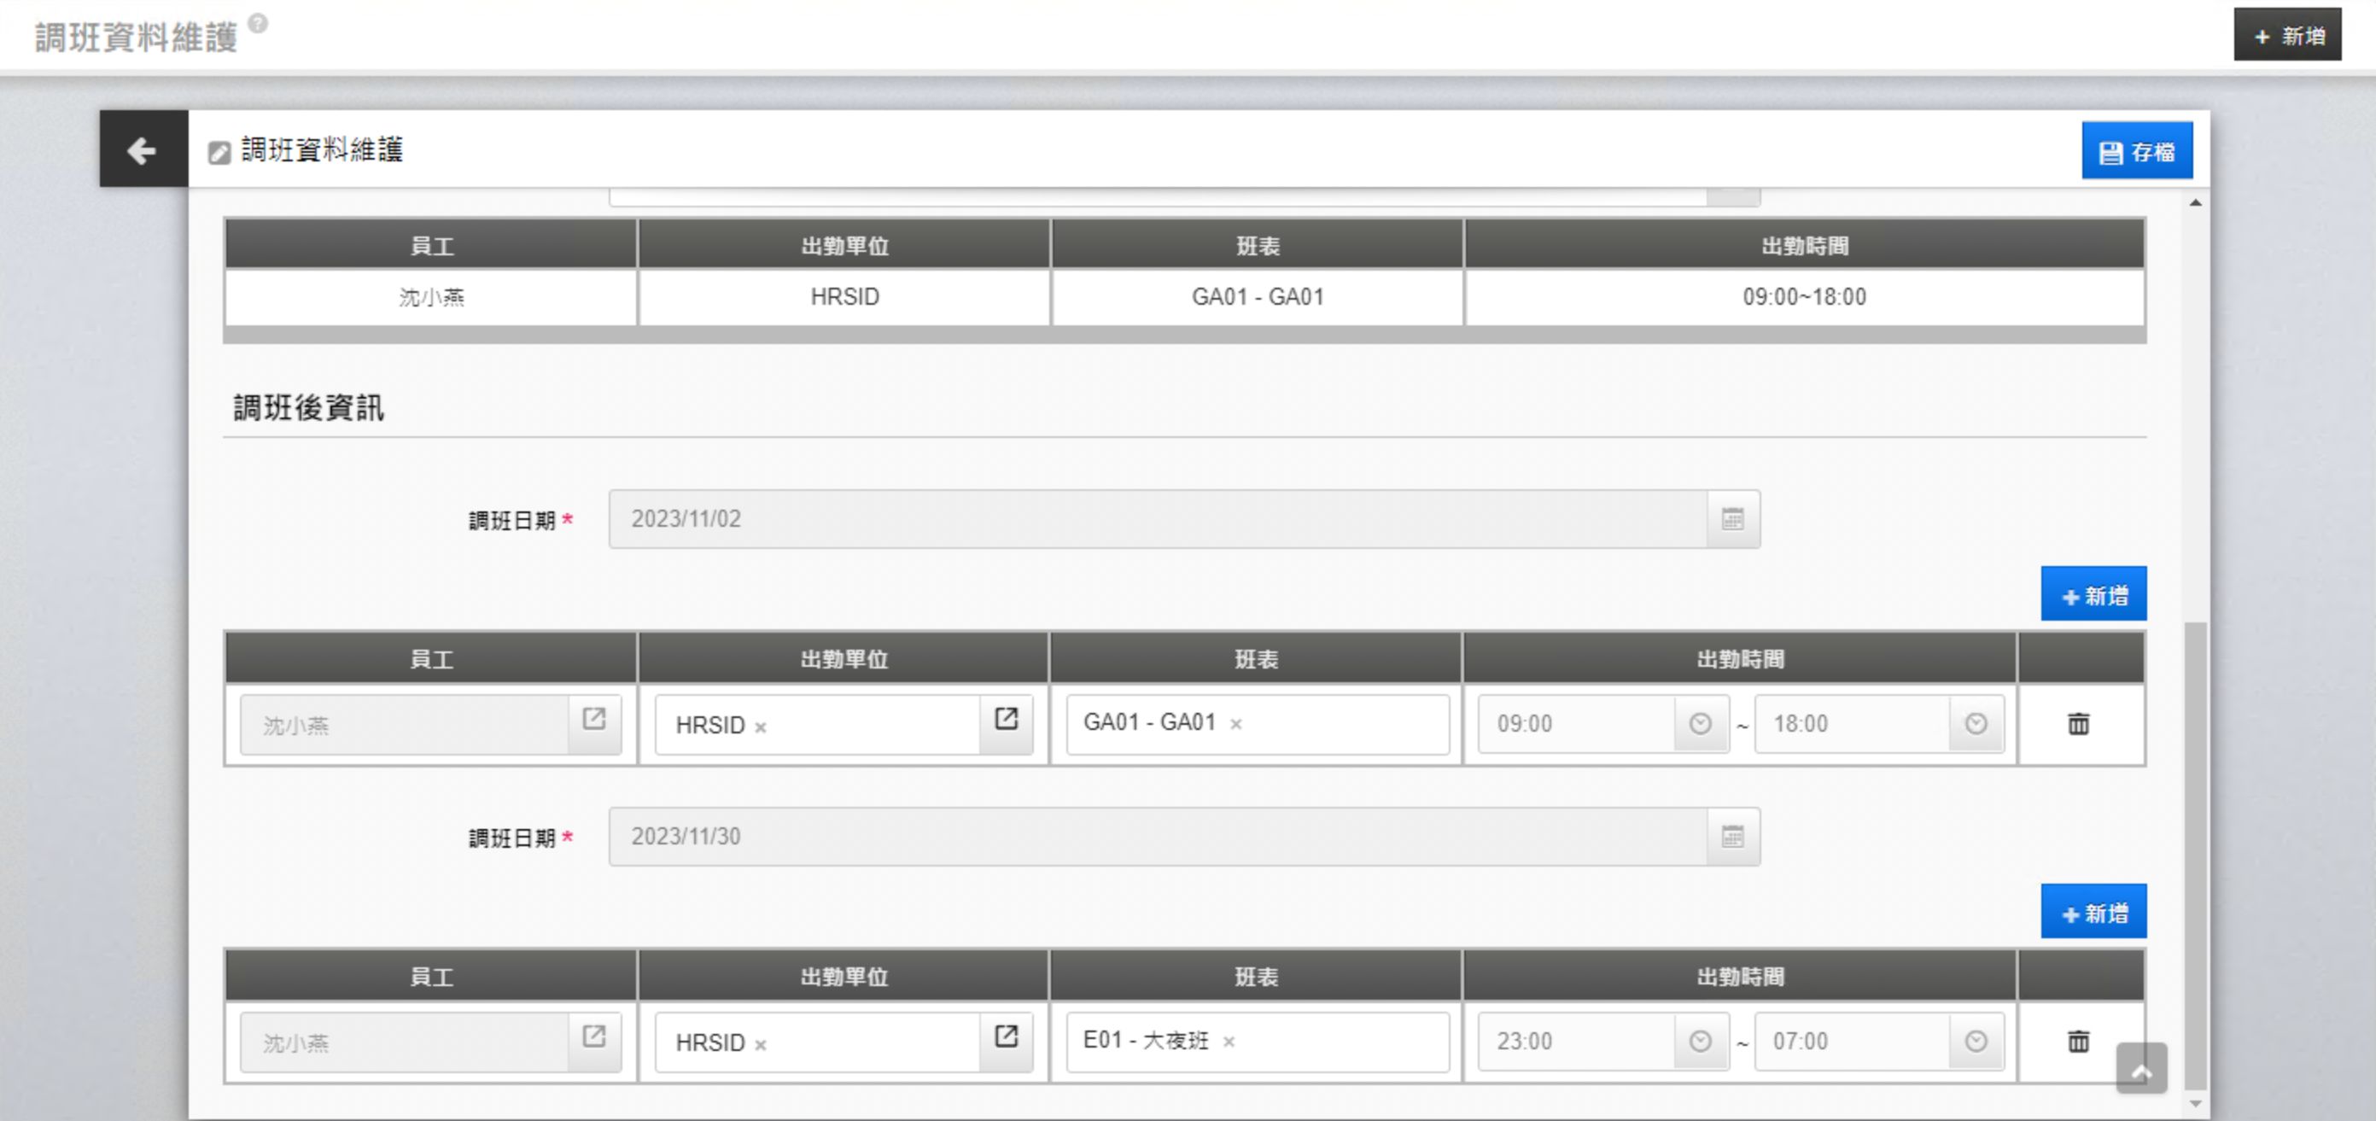This screenshot has width=2376, height=1121.
Task: Click the disabled employee field in 大夜班 row
Action: pyautogui.click(x=404, y=1042)
